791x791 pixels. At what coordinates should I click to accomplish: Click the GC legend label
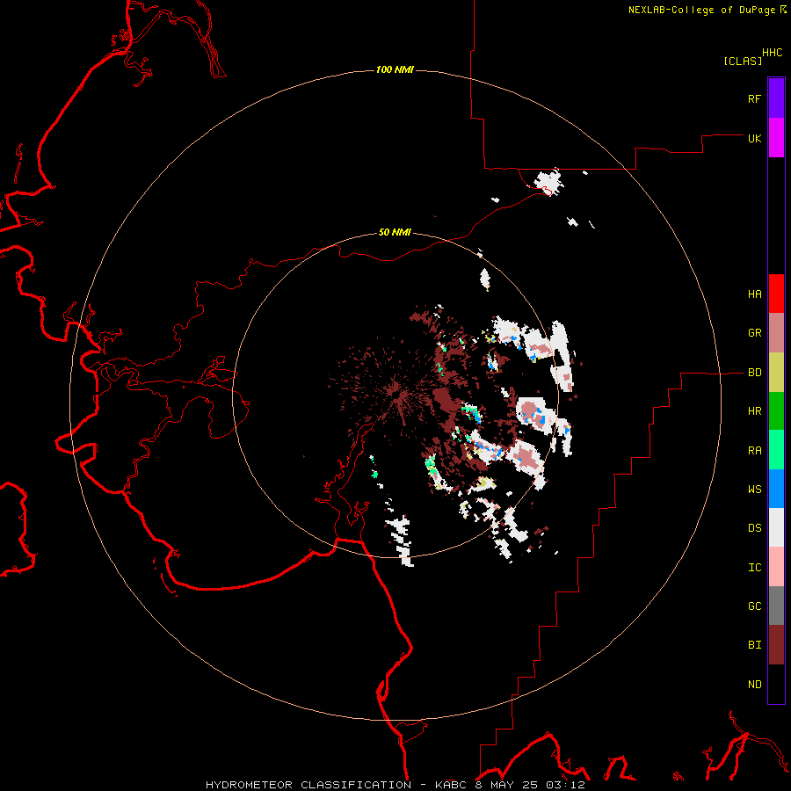tap(754, 606)
